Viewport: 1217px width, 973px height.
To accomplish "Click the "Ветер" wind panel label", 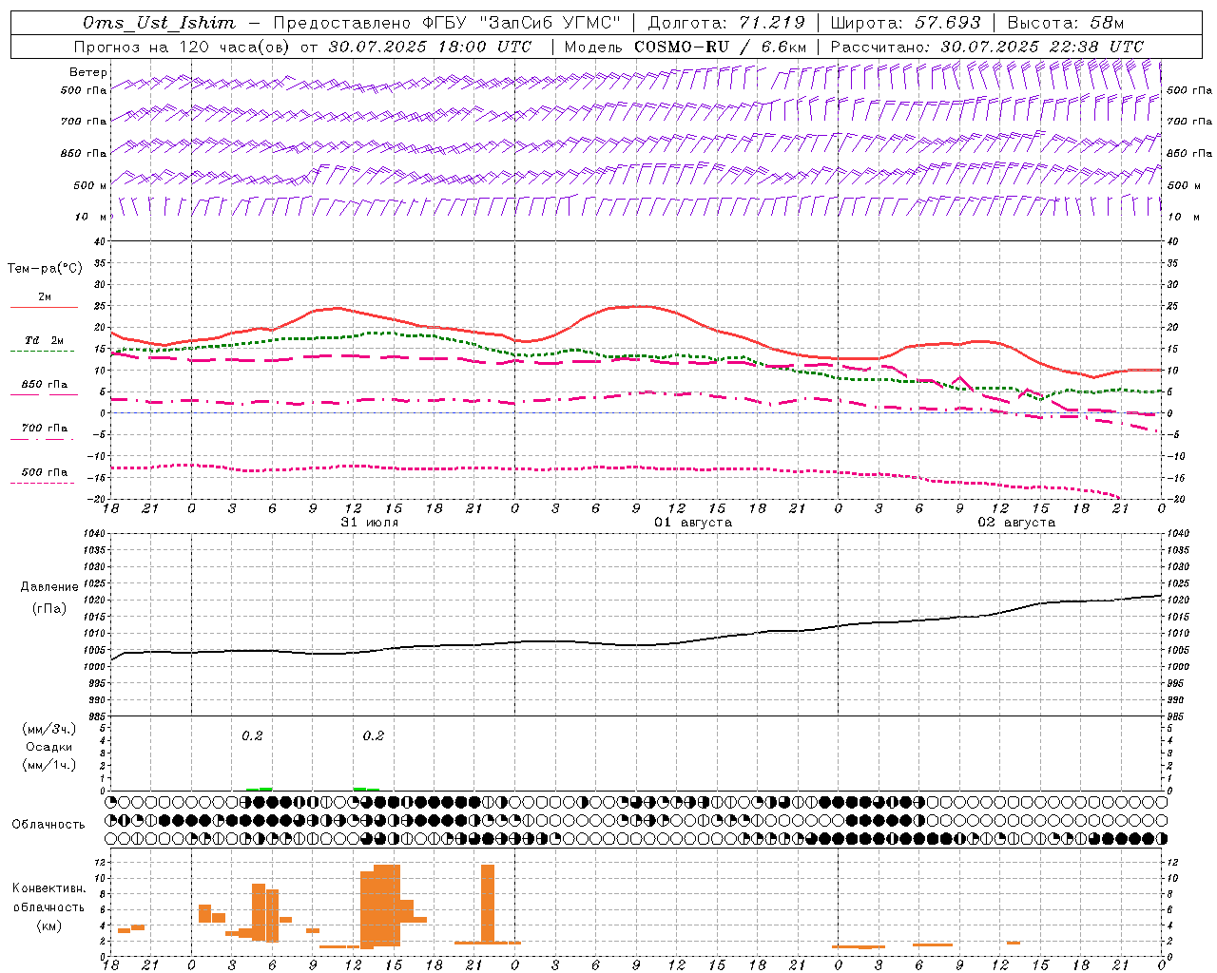I will (x=87, y=72).
